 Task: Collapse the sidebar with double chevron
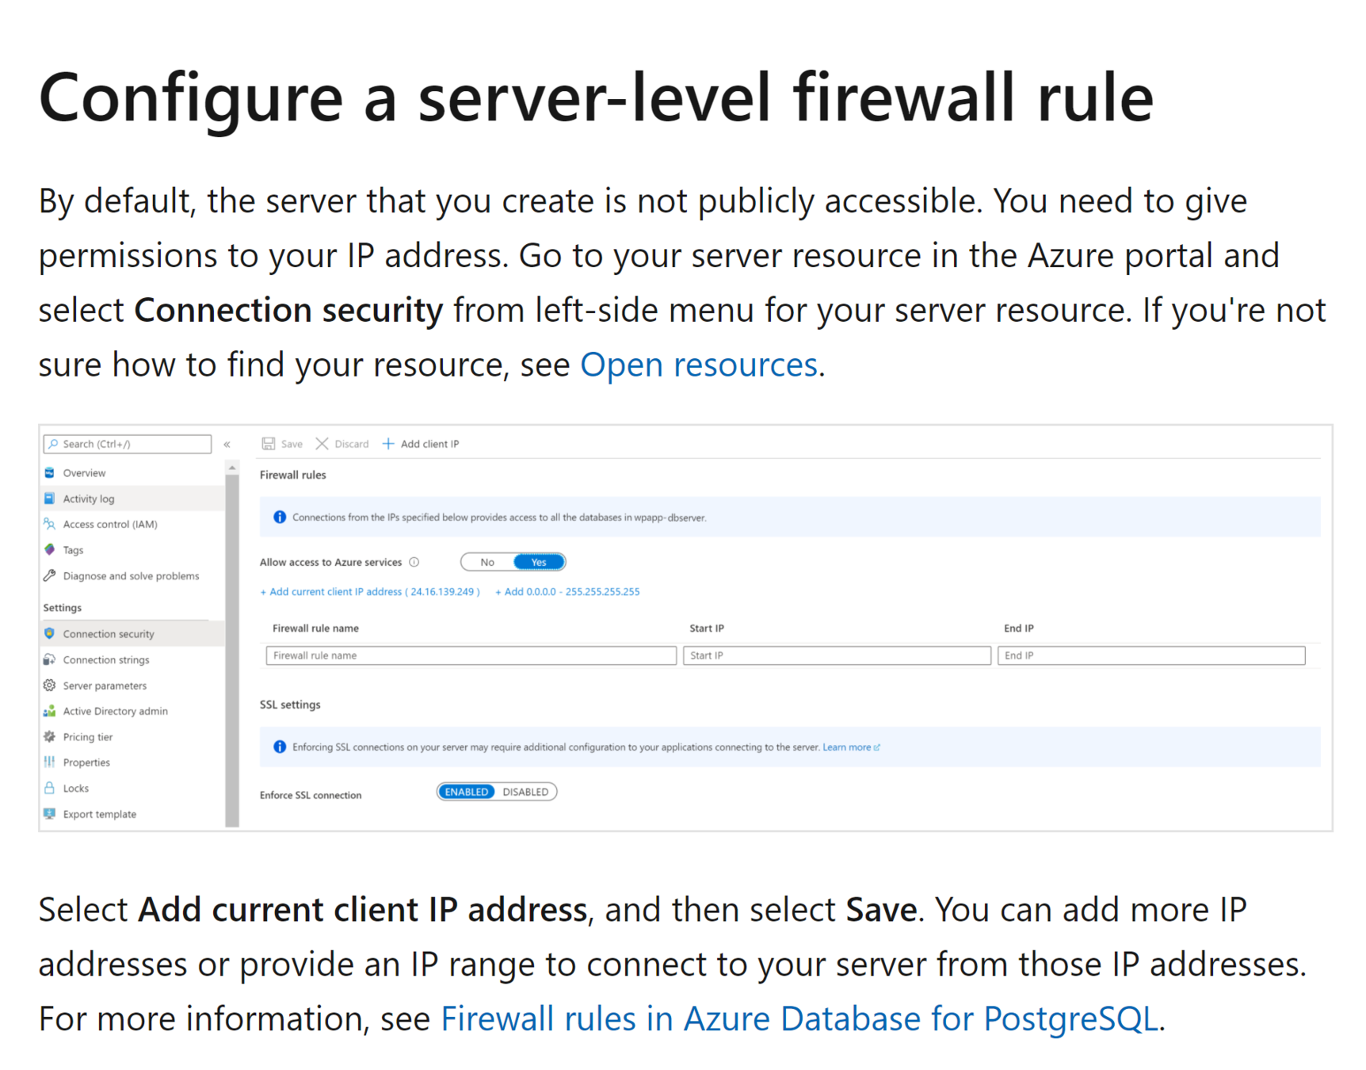[x=227, y=445]
